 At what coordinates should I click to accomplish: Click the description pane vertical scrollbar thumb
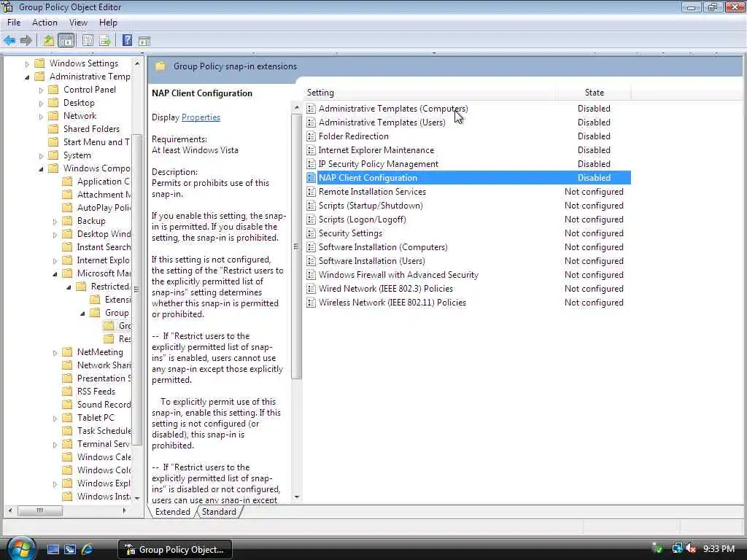click(296, 246)
